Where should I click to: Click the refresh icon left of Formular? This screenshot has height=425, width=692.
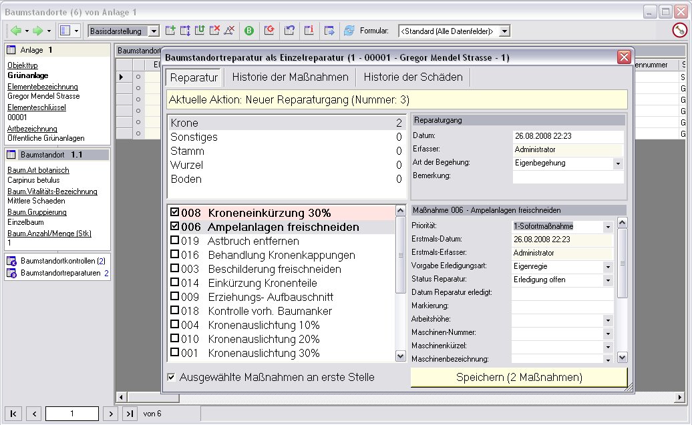[x=349, y=31]
